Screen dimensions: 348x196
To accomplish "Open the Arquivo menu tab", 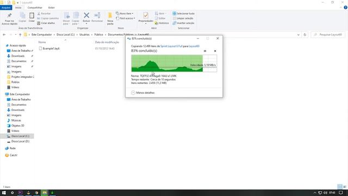I will click(x=6, y=8).
